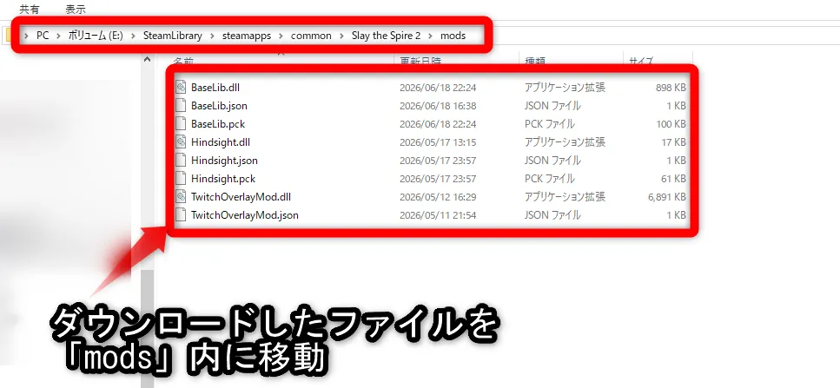The width and height of the screenshot is (840, 388).
Task: Click SteamLibrary in the breadcrumb
Action: tap(173, 36)
